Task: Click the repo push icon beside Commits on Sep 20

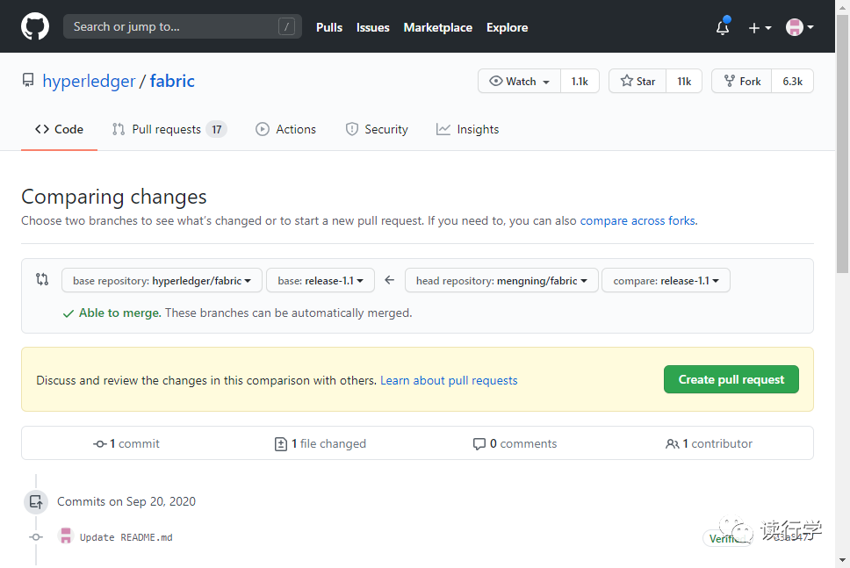Action: (36, 502)
